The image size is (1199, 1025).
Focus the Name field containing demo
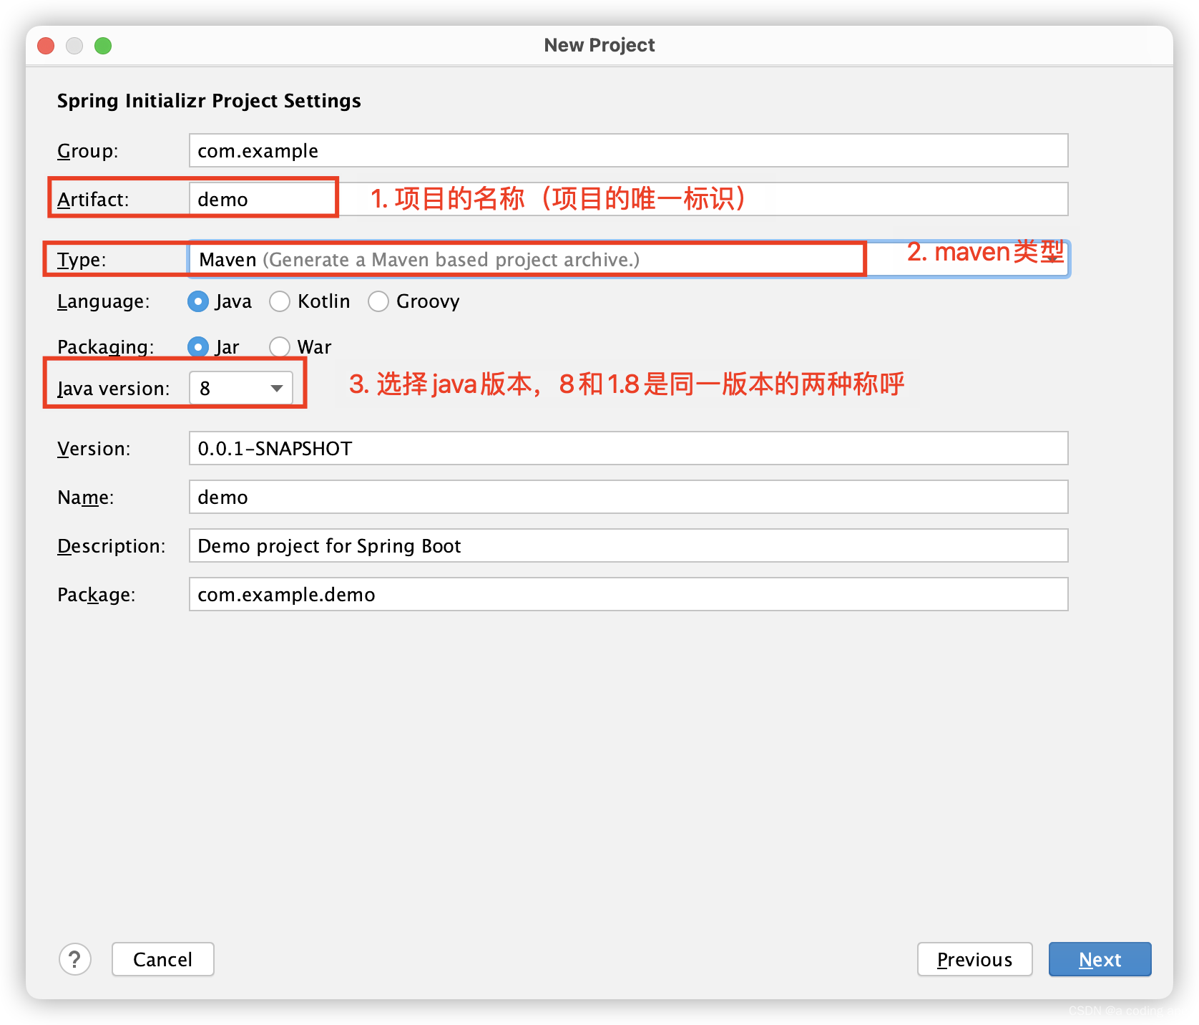tap(629, 497)
